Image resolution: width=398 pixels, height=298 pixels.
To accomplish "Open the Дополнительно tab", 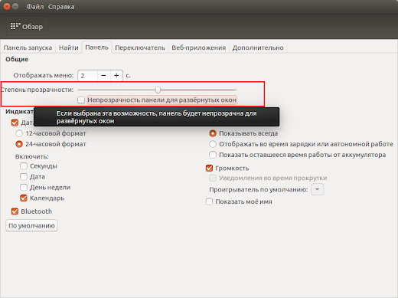I will click(258, 47).
